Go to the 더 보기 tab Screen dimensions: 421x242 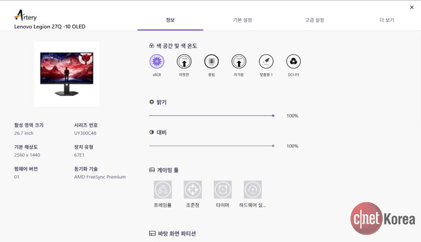[x=387, y=20]
